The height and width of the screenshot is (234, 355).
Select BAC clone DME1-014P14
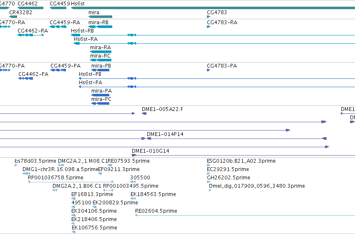[x=237, y=138]
